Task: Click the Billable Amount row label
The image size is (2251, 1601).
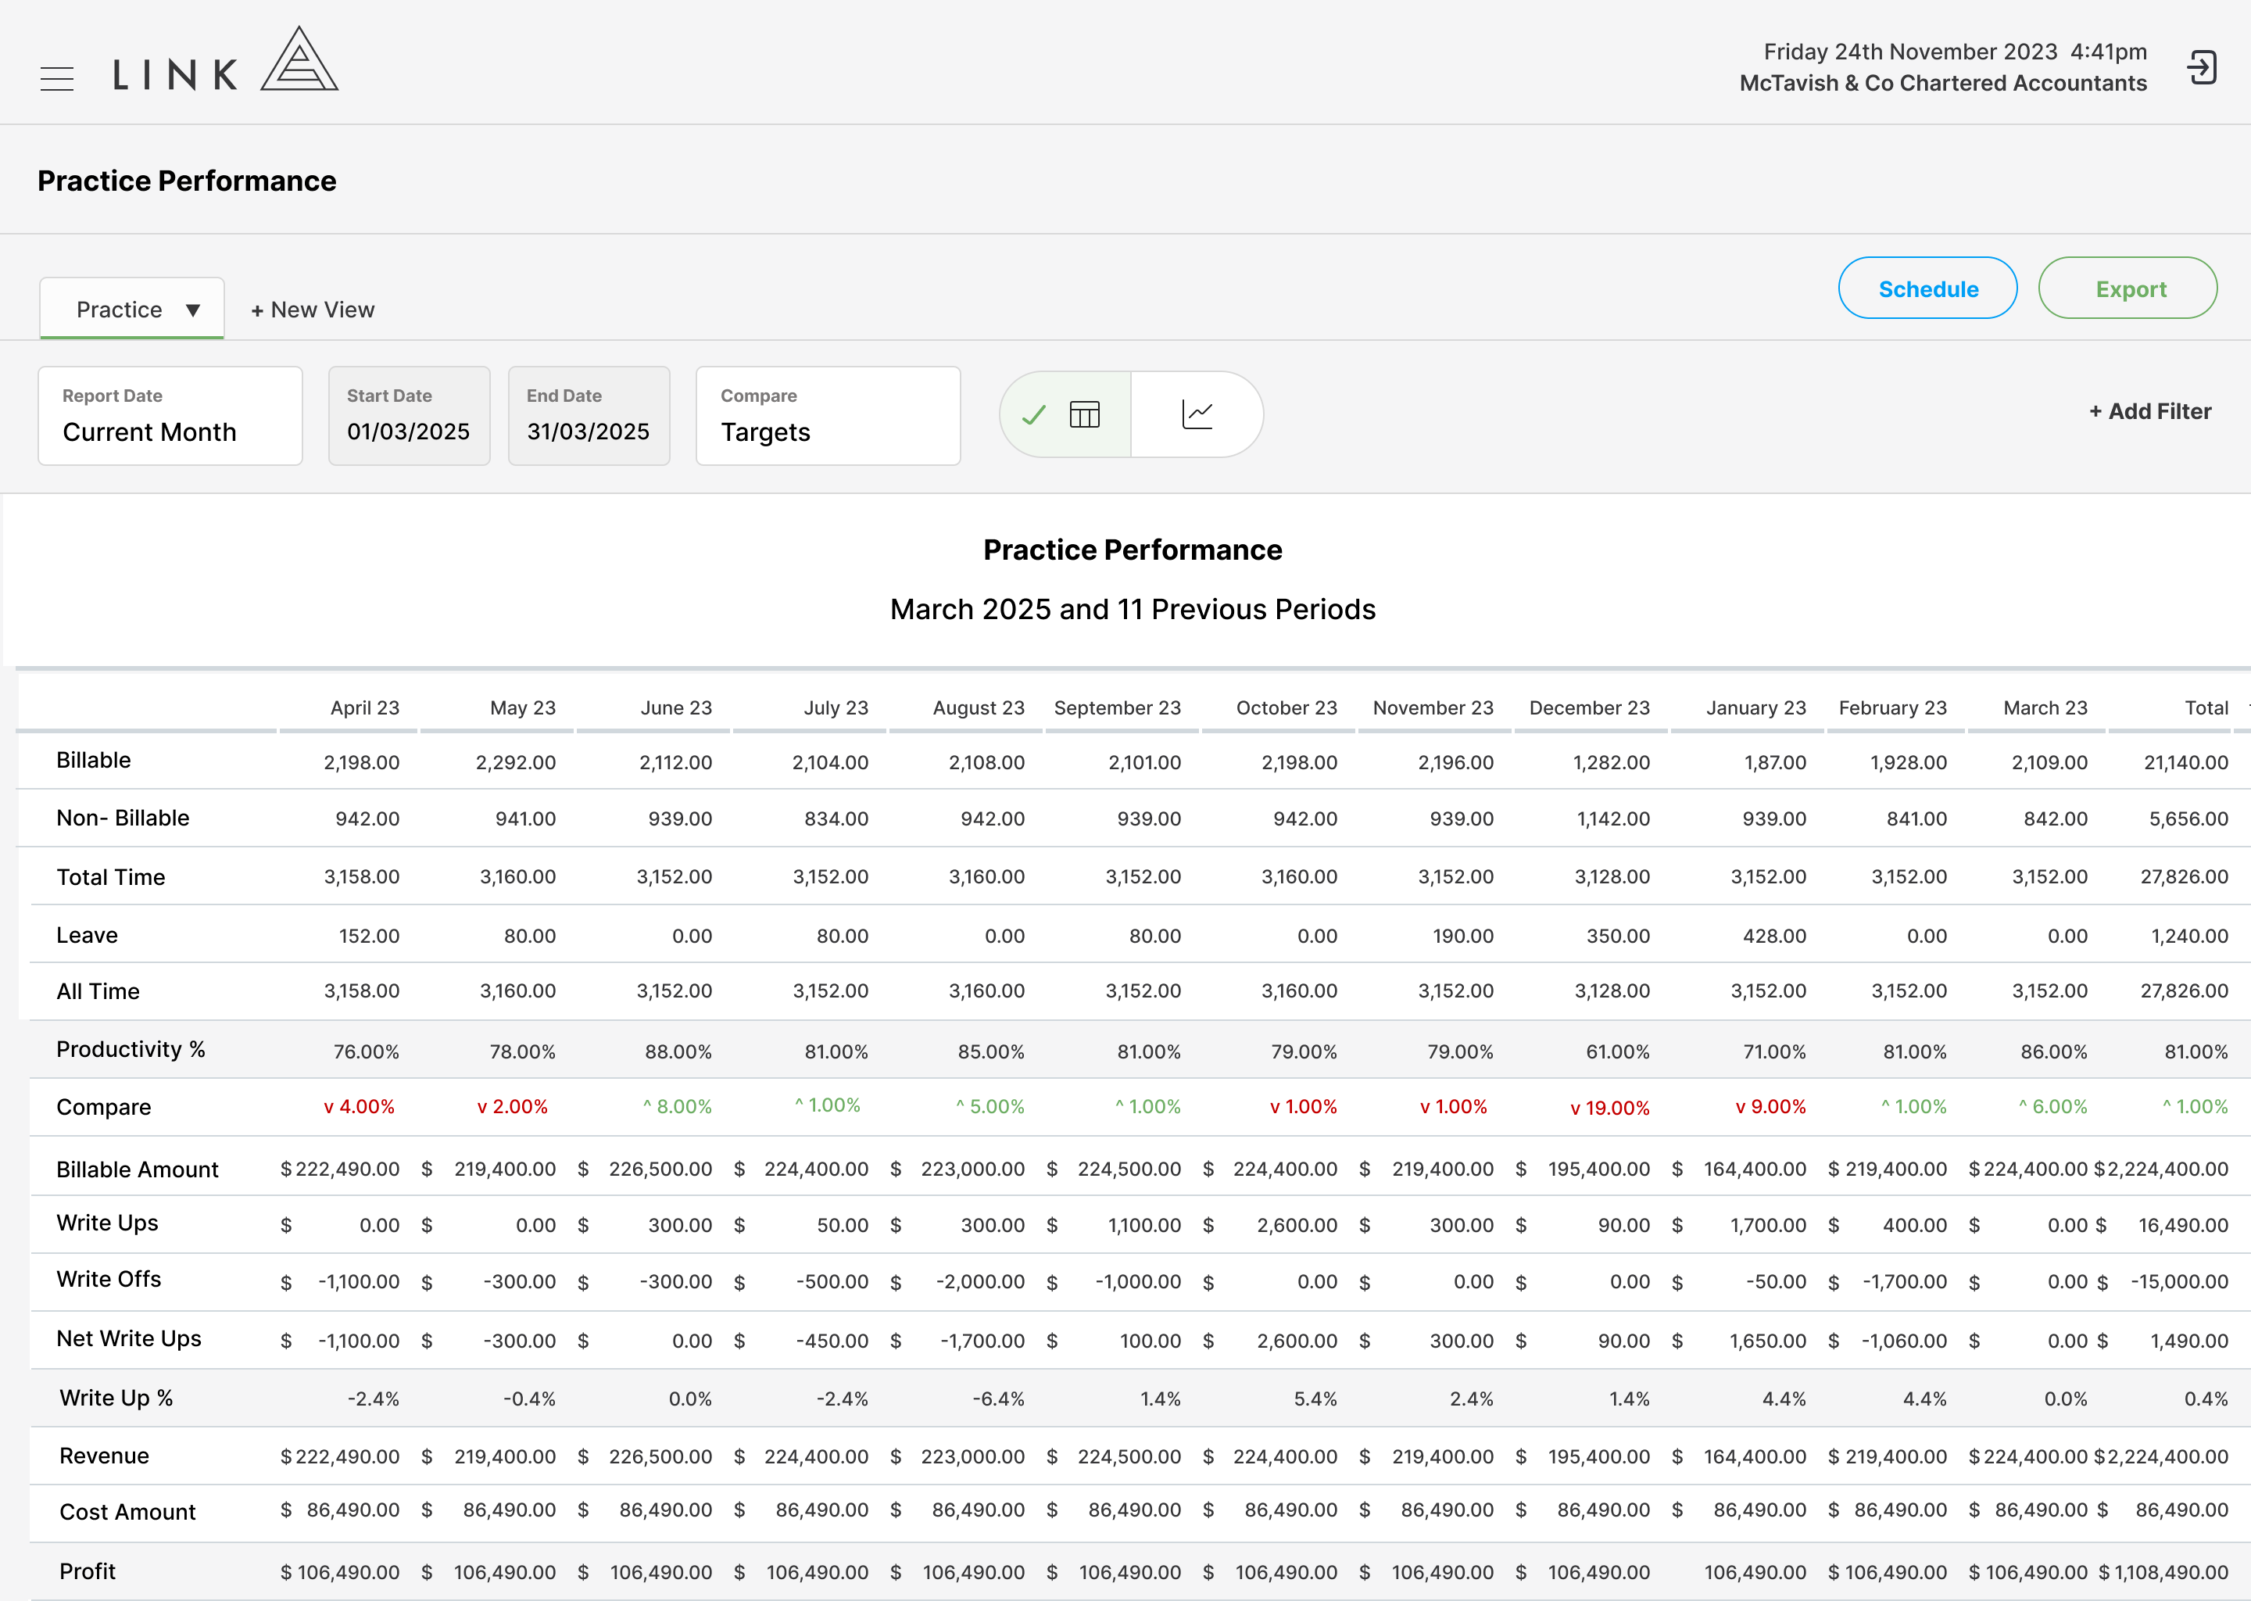Action: tap(137, 1169)
